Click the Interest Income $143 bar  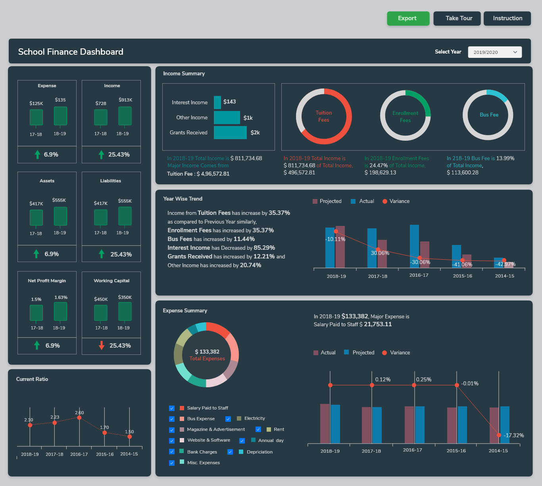click(217, 102)
